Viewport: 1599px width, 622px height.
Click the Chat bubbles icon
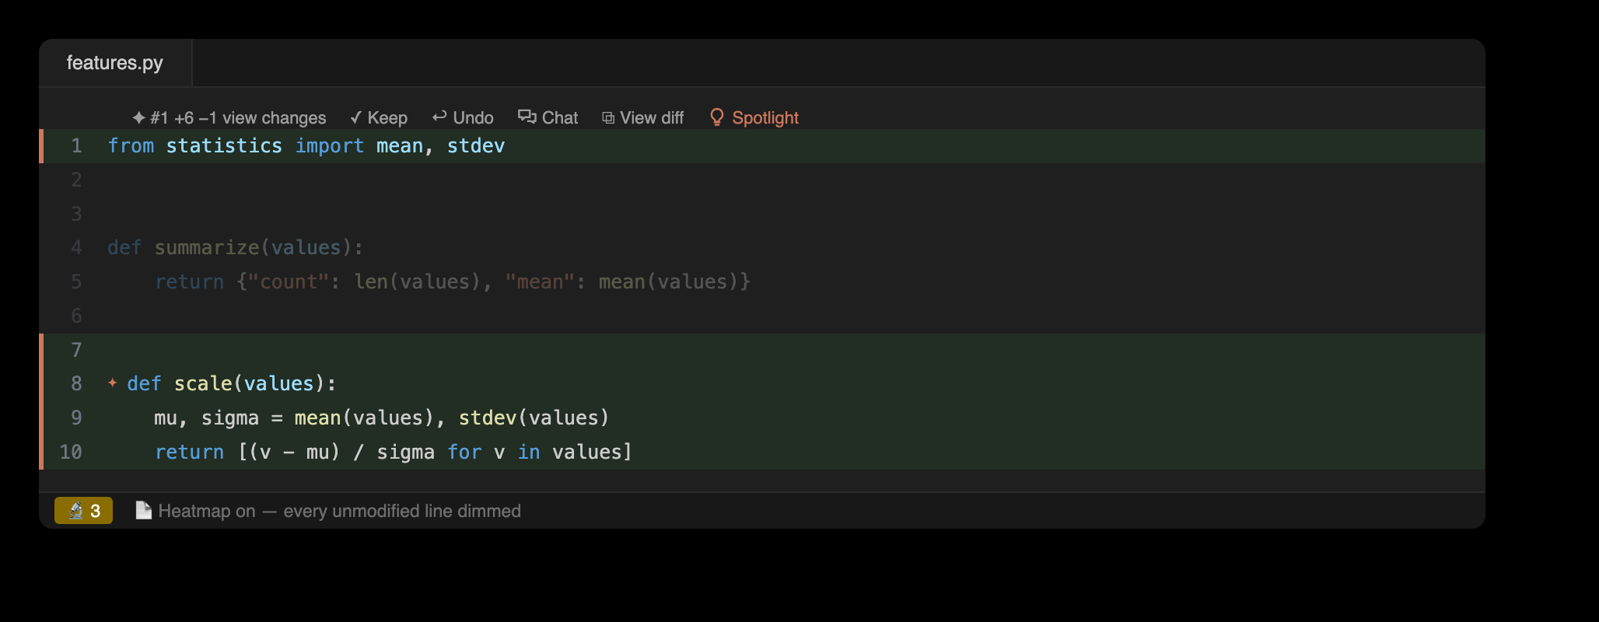527,117
